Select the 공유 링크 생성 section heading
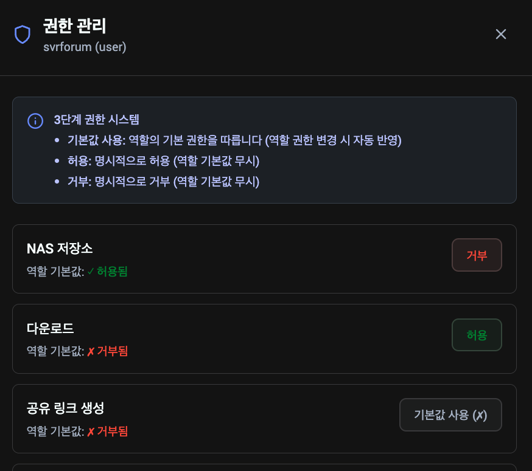Image resolution: width=532 pixels, height=471 pixels. [x=65, y=408]
